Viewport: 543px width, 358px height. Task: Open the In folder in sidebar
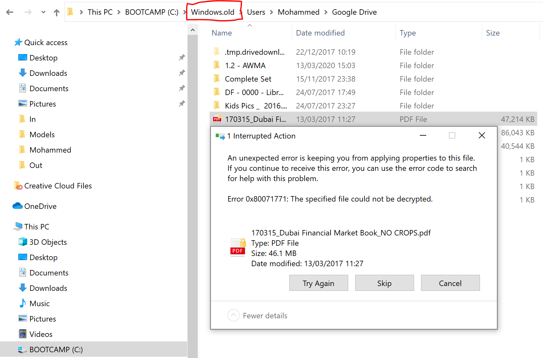click(x=33, y=119)
